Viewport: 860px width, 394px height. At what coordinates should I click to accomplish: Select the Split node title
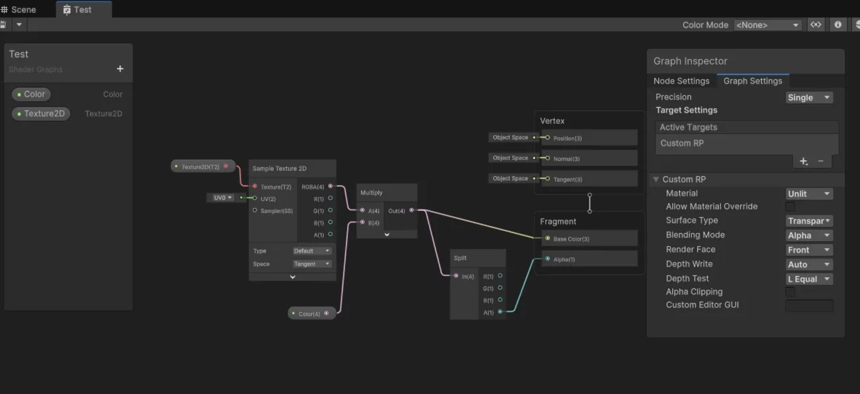[460, 258]
